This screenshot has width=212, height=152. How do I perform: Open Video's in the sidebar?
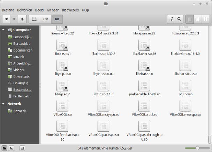[x=16, y=70]
